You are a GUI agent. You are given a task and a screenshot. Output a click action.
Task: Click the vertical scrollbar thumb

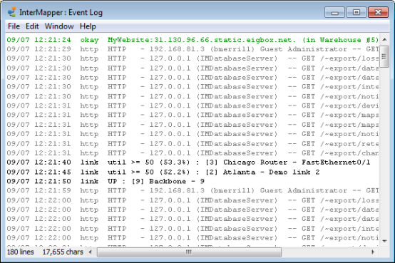384,56
